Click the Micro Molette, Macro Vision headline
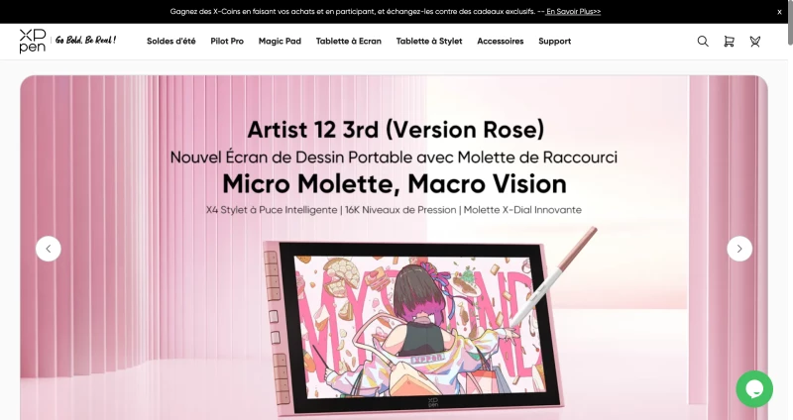The width and height of the screenshot is (793, 420). point(395,183)
